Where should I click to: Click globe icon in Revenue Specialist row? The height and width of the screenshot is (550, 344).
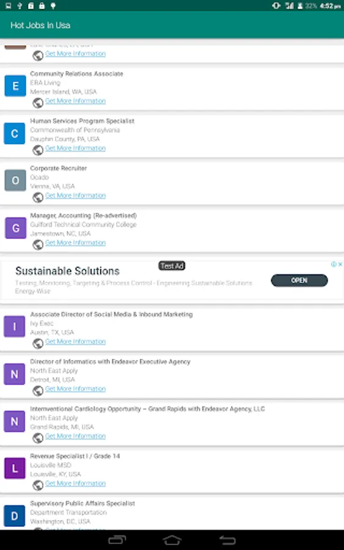pos(38,485)
